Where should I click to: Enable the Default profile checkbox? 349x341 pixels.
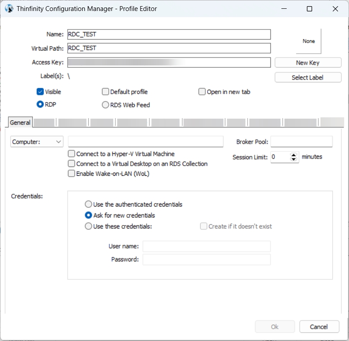click(x=105, y=92)
